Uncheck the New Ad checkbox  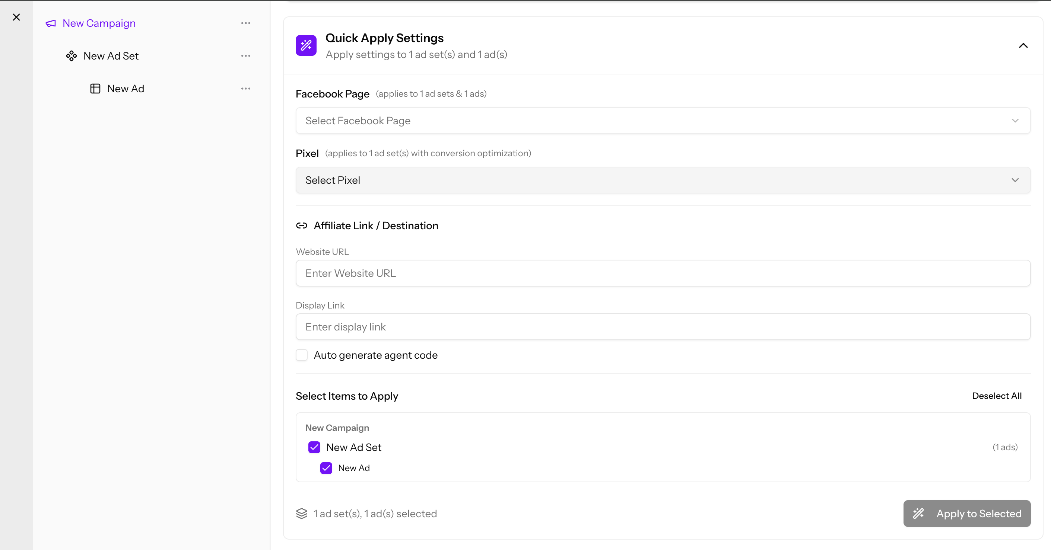click(326, 468)
